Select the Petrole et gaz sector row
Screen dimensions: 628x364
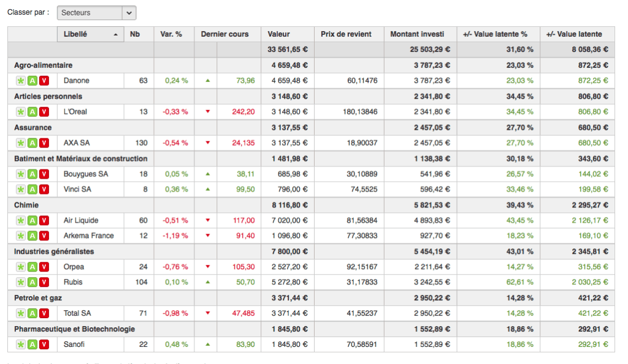click(311, 298)
